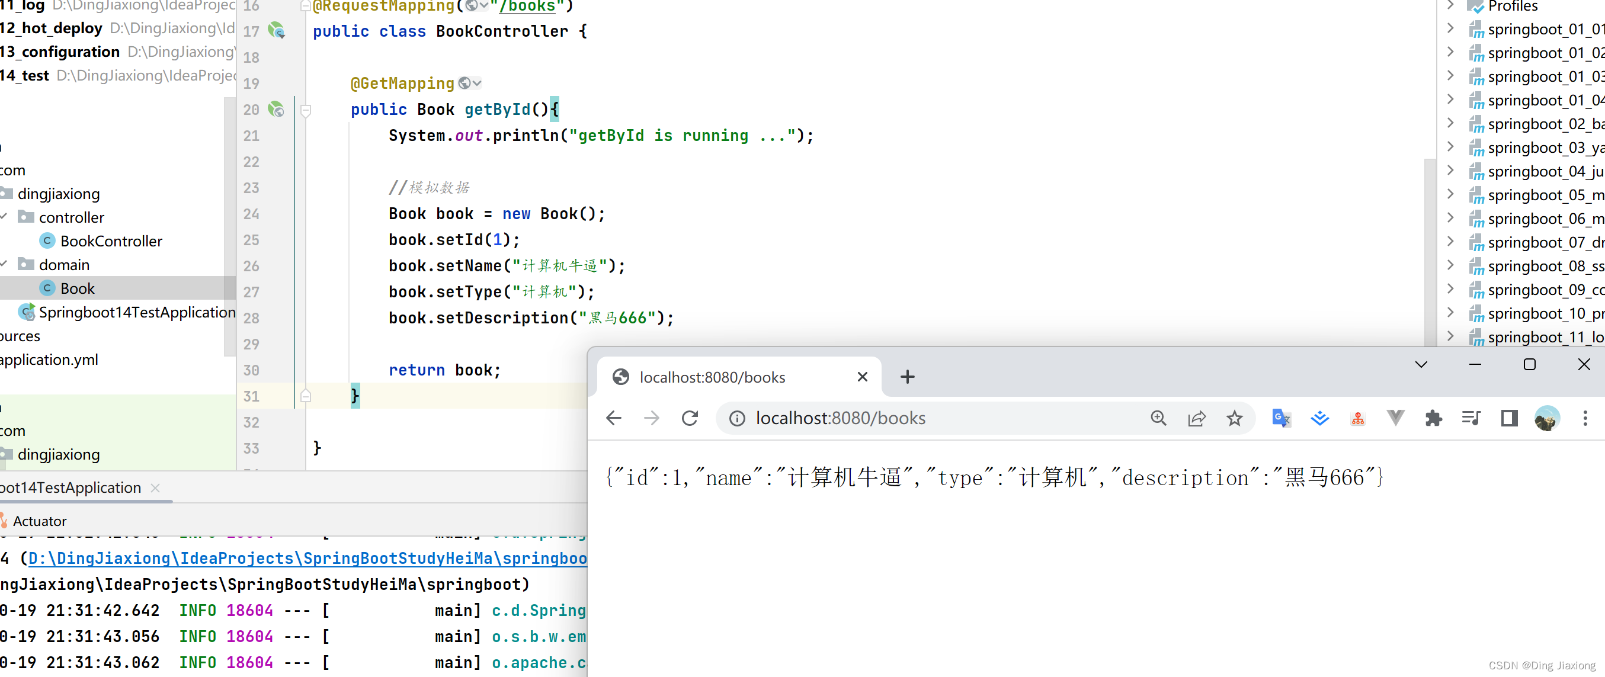Open the Google Translate extension icon
The height and width of the screenshot is (677, 1605).
coord(1281,418)
